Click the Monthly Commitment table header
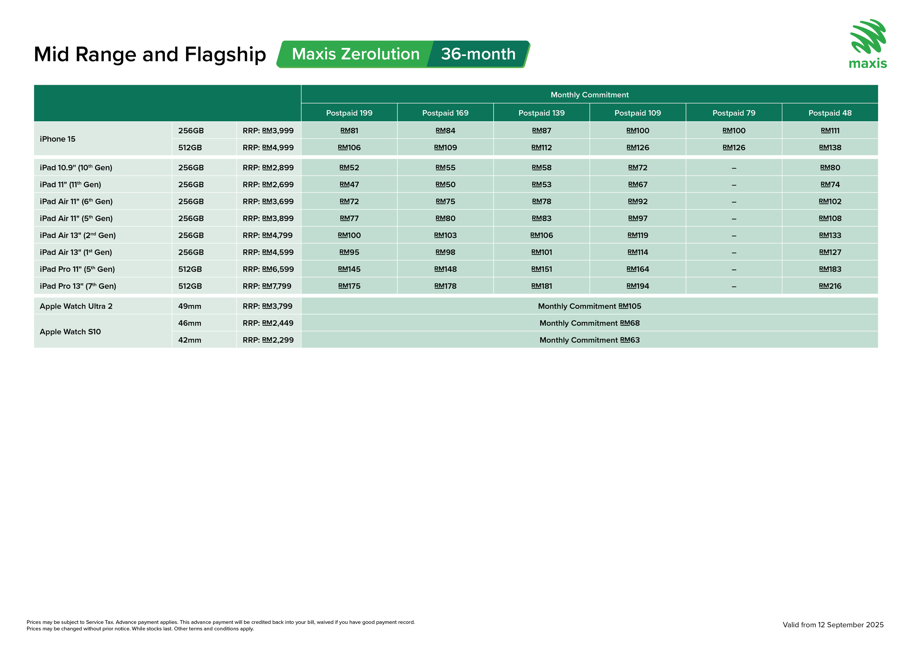The image size is (913, 646). pyautogui.click(x=589, y=95)
